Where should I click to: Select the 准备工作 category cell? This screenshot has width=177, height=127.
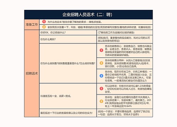click(x=32, y=25)
